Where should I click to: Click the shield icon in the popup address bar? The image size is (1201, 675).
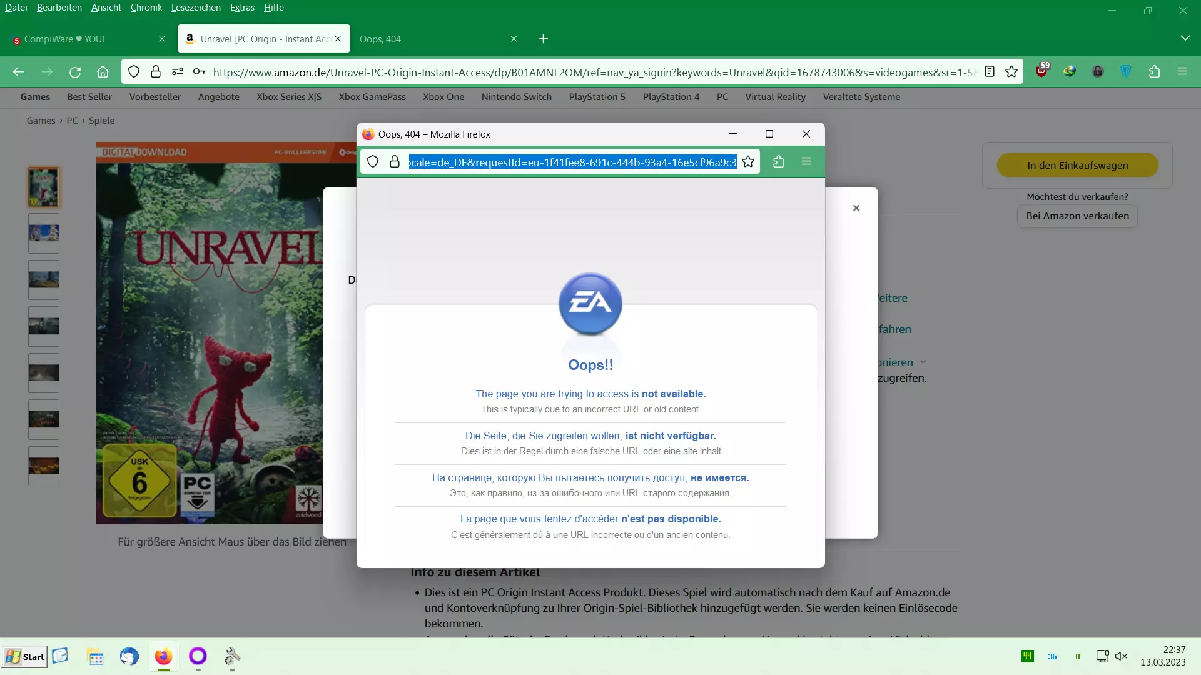coord(373,162)
